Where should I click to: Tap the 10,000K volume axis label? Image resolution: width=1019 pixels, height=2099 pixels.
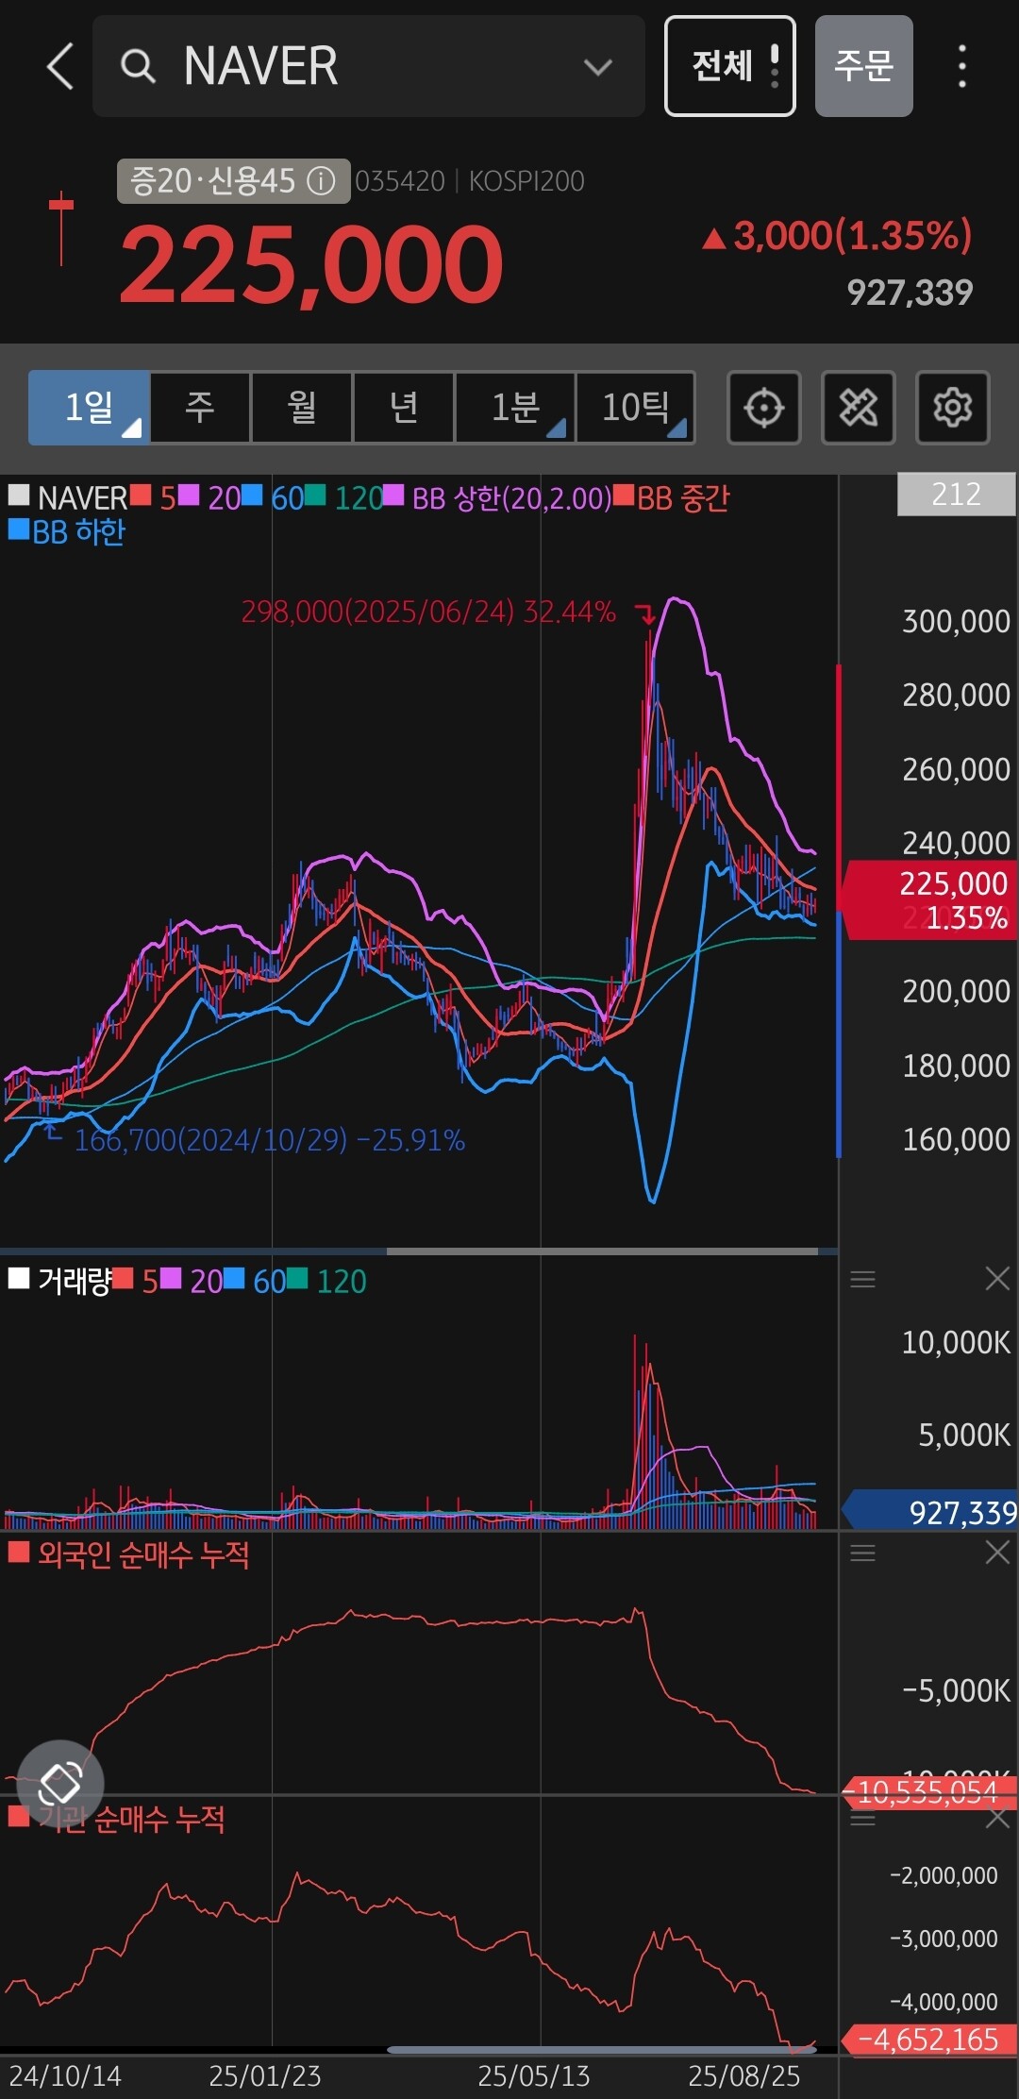[956, 1342]
